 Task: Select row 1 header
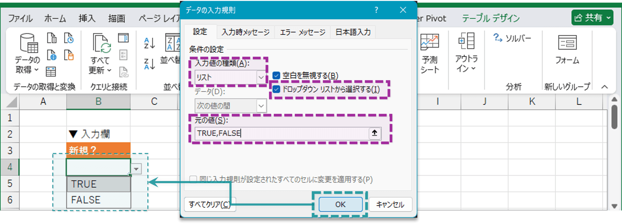tap(10, 118)
